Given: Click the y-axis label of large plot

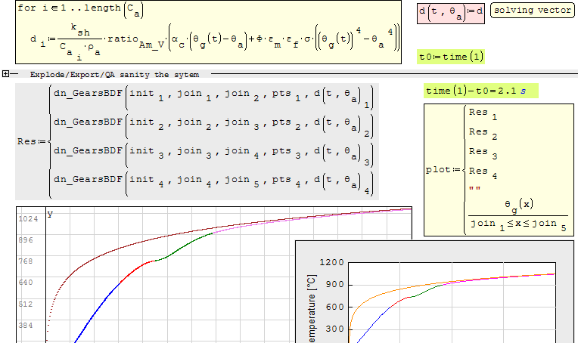Looking at the screenshot, I should (x=51, y=215).
